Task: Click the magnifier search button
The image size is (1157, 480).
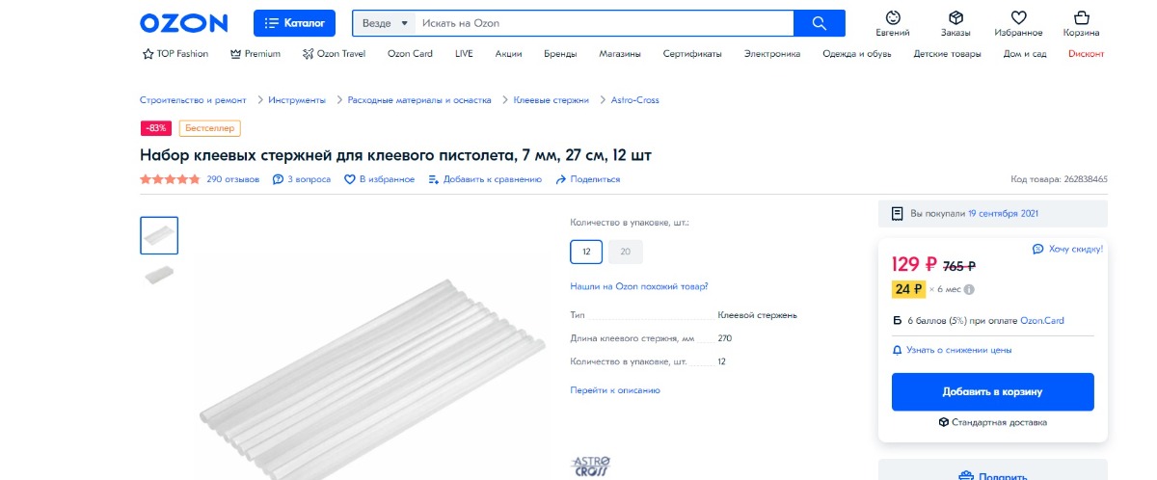Action: click(x=820, y=23)
